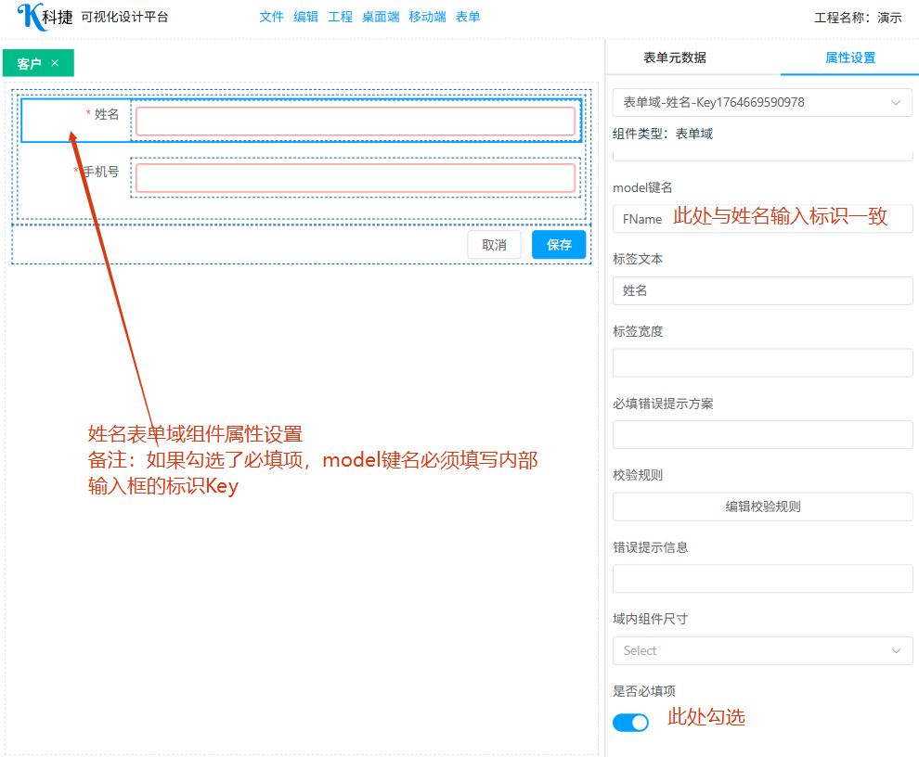This screenshot has width=919, height=757.
Task: Click the 标签文本 input containing 姓名
Action: pyautogui.click(x=762, y=290)
